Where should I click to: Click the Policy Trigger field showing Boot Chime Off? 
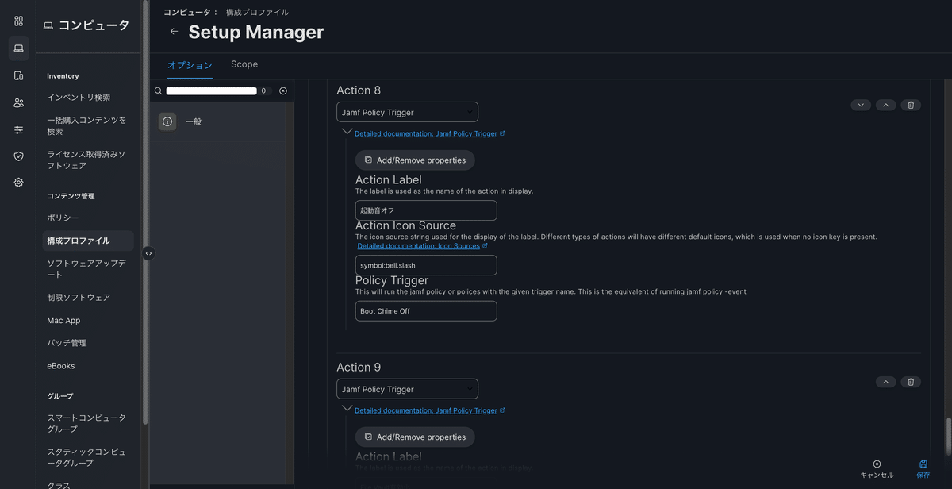[425, 310]
